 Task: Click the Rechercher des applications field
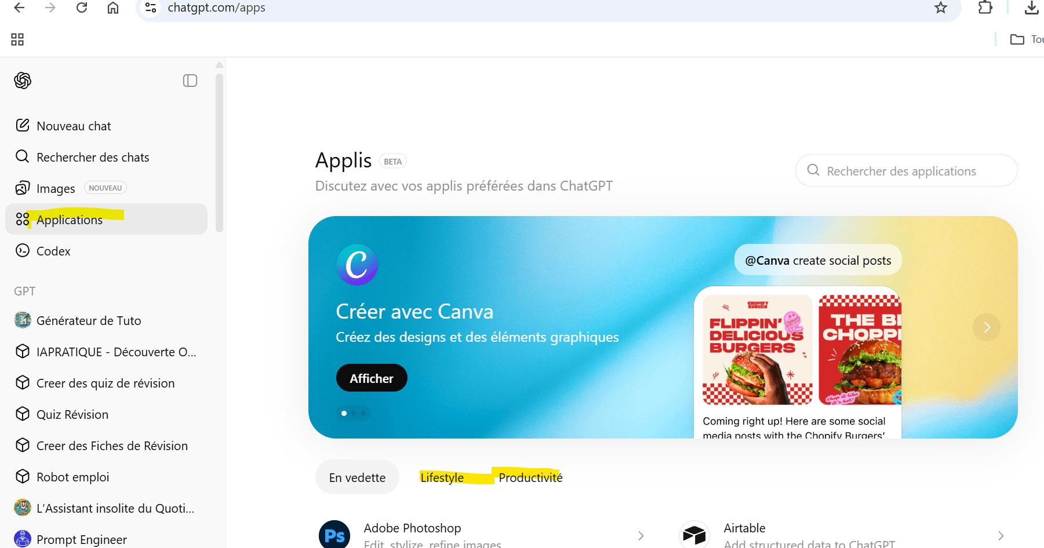click(906, 171)
